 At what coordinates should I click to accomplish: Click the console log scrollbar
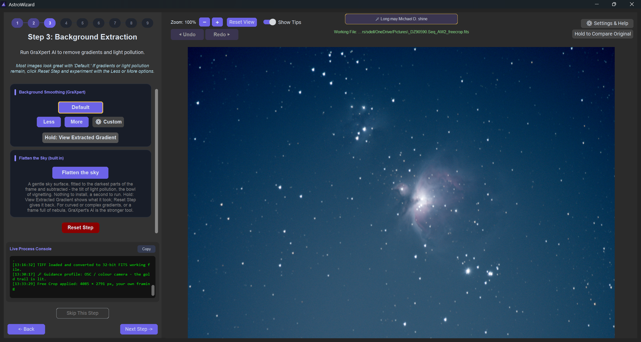point(153,290)
